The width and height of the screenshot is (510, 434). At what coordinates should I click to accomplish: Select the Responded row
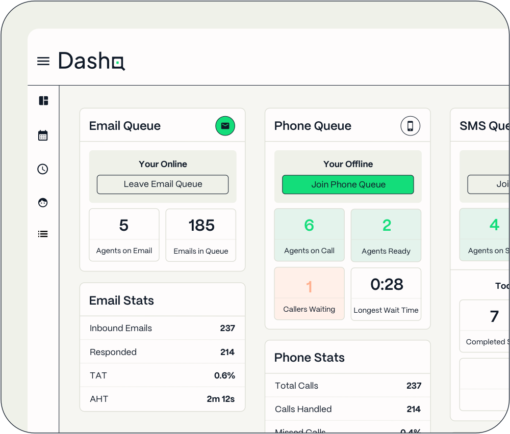coord(162,352)
